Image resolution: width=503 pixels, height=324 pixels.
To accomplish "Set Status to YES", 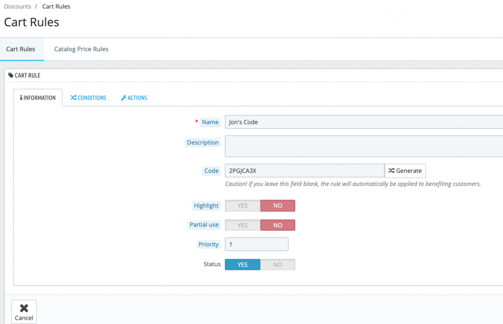I will click(x=242, y=265).
